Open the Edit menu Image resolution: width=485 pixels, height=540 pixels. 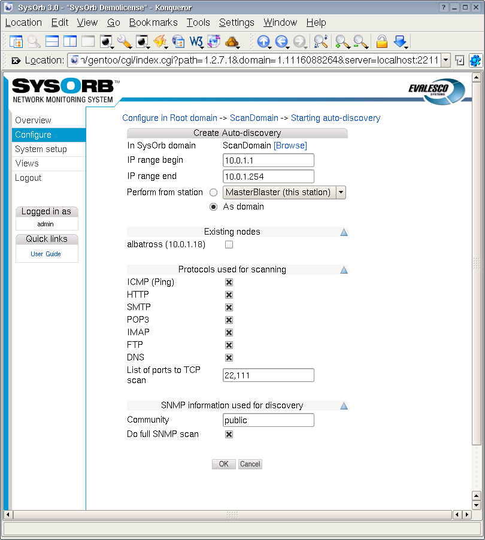click(x=60, y=23)
